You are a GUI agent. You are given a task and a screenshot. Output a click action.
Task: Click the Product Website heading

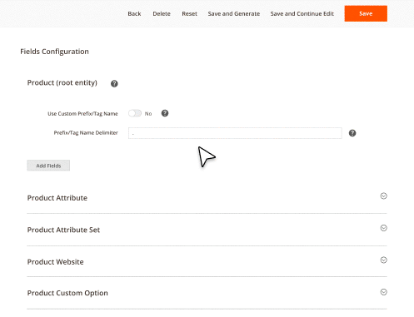55,262
